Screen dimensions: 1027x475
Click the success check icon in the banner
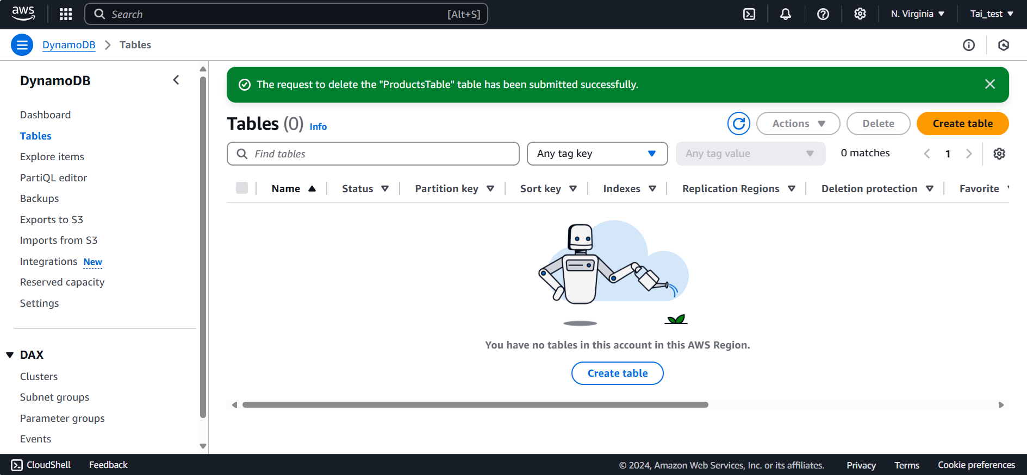tap(245, 85)
